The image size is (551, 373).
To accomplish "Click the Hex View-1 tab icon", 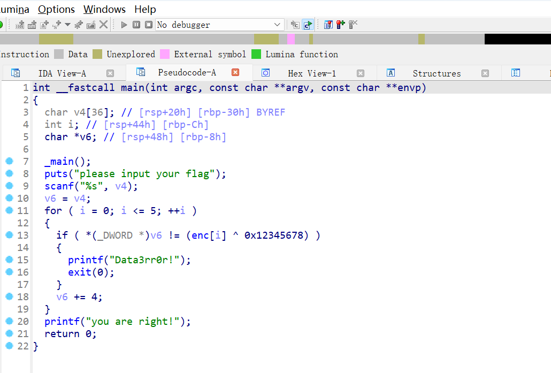I will 266,73.
